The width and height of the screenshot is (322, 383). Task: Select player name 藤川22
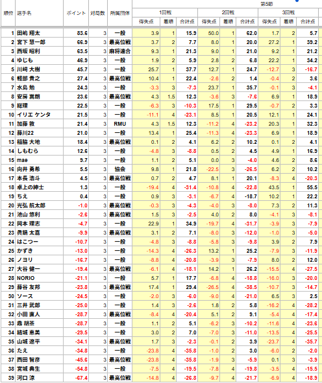pyautogui.click(x=25, y=133)
